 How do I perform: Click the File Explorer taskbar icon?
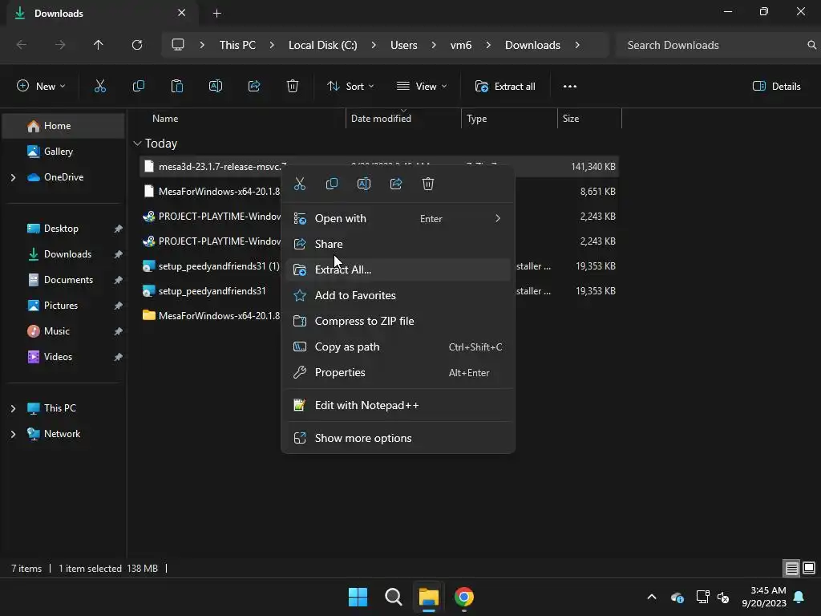[429, 597]
